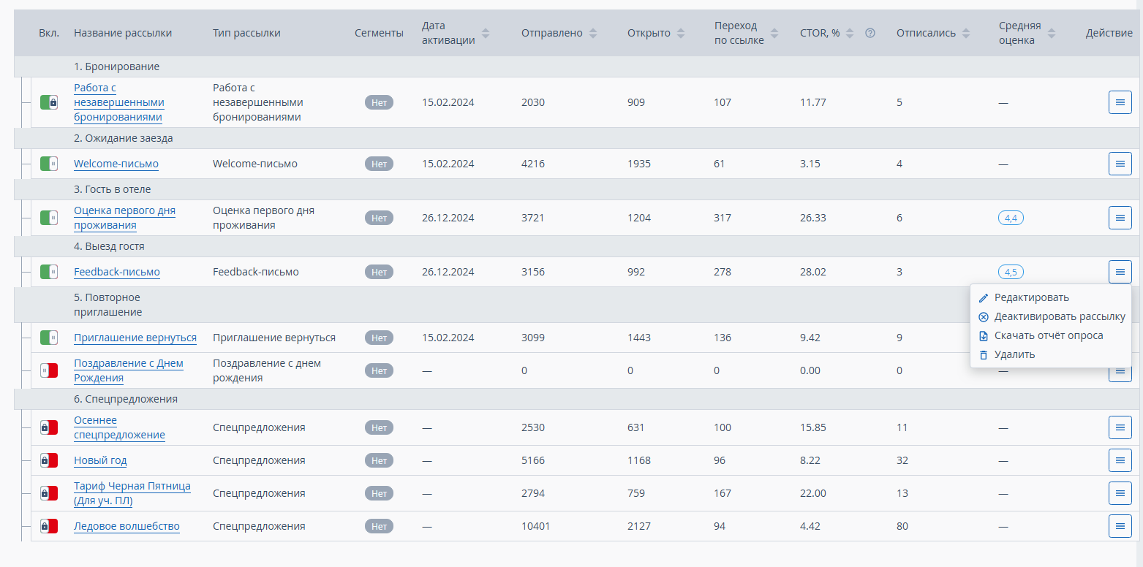Sort by Открыто column arrows
The image size is (1143, 567).
point(681,33)
